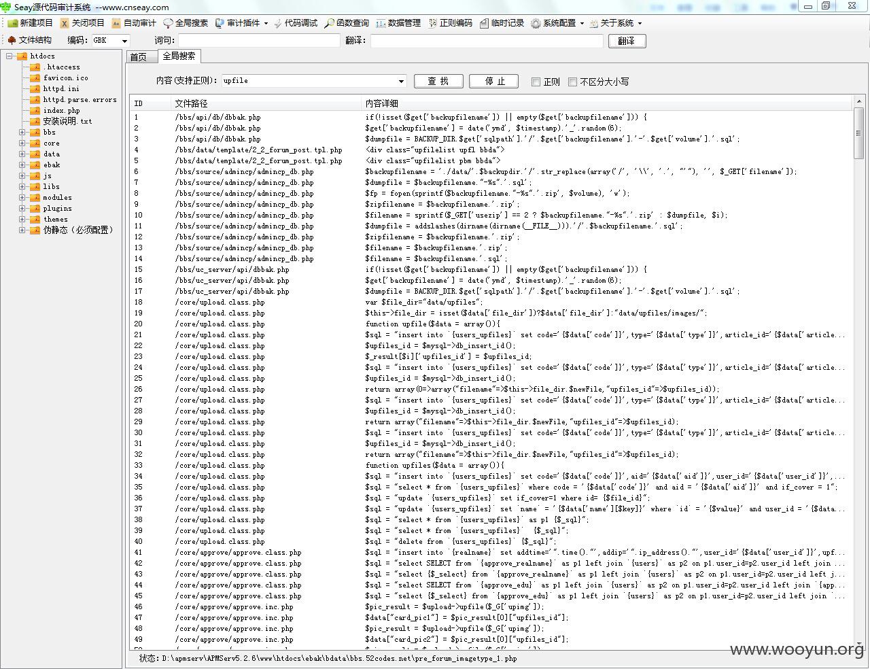Click the plugins folder icon
Image resolution: width=870 pixels, height=669 pixels.
[35, 209]
